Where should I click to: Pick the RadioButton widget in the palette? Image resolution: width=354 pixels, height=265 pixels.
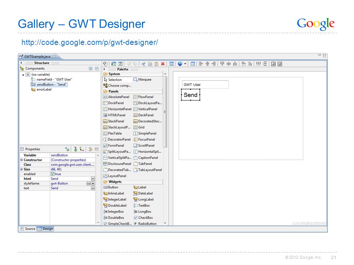pos(145,224)
